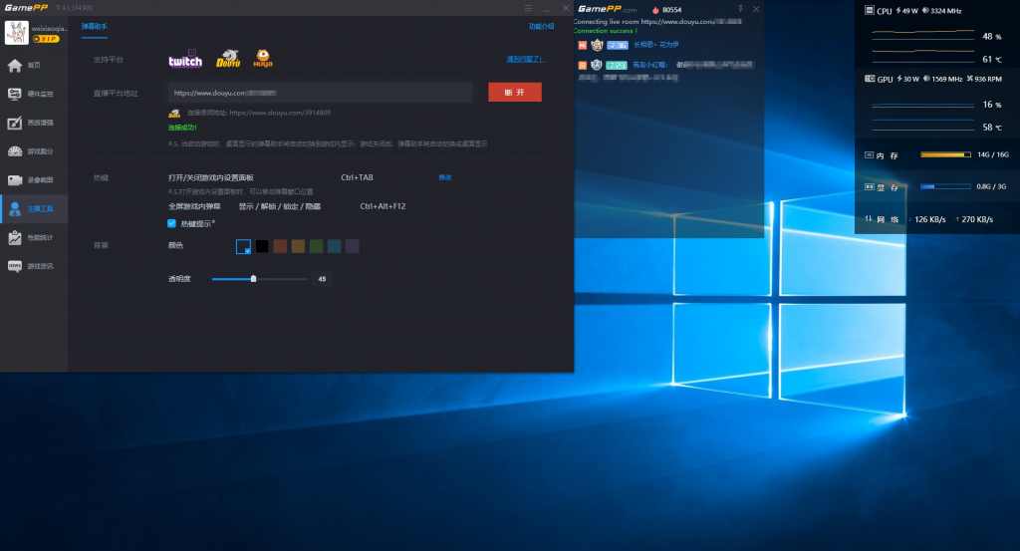
Task: Choose the Twitch platform logo
Action: click(x=185, y=60)
